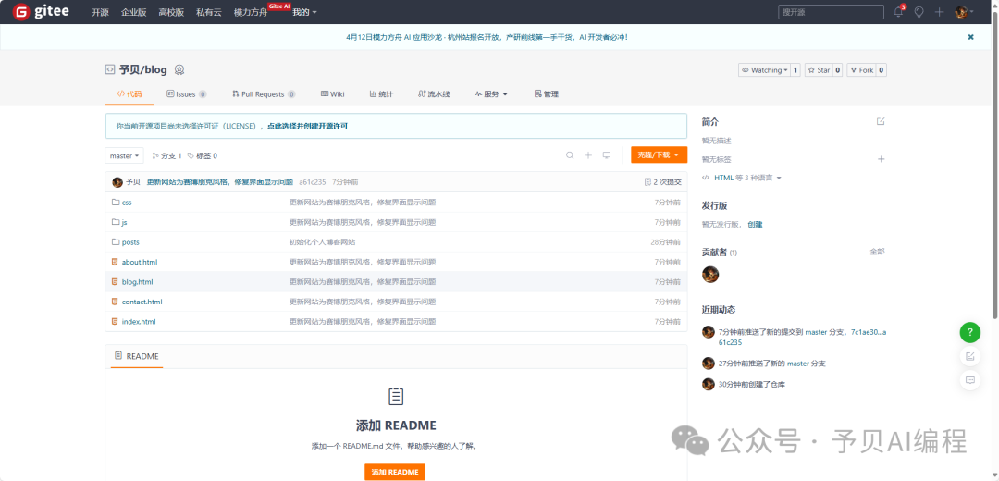Click the Watching count 1

(x=795, y=70)
